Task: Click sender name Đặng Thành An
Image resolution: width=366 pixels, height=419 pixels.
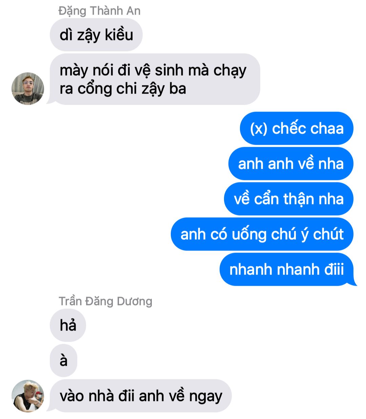Action: pos(99,11)
